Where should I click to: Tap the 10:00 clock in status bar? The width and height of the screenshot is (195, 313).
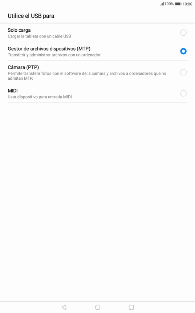[187, 4]
